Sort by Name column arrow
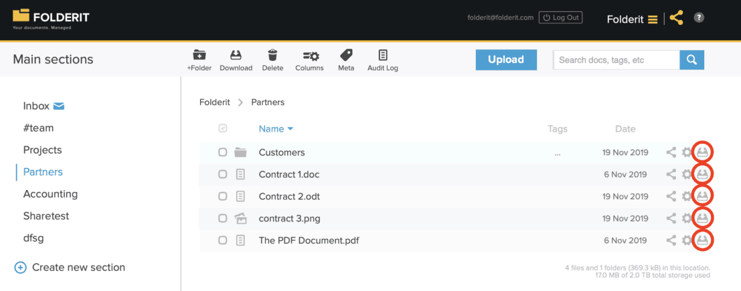The image size is (741, 291). point(290,129)
